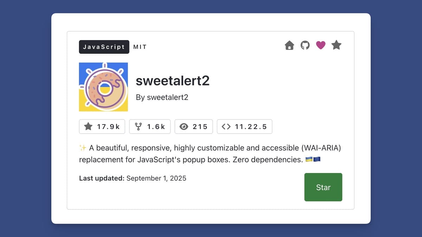Open the GitHub repository icon
422x237 pixels.
[305, 45]
